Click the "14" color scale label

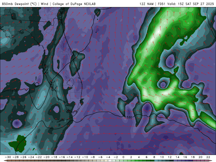tap(177, 157)
